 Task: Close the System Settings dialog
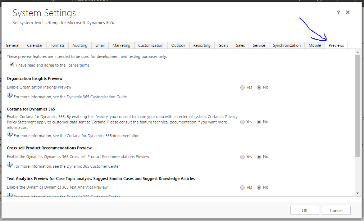point(348,12)
